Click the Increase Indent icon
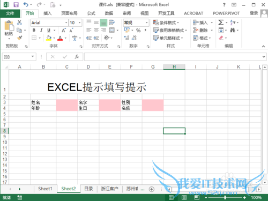The height and width of the screenshot is (201, 268). click(96, 38)
